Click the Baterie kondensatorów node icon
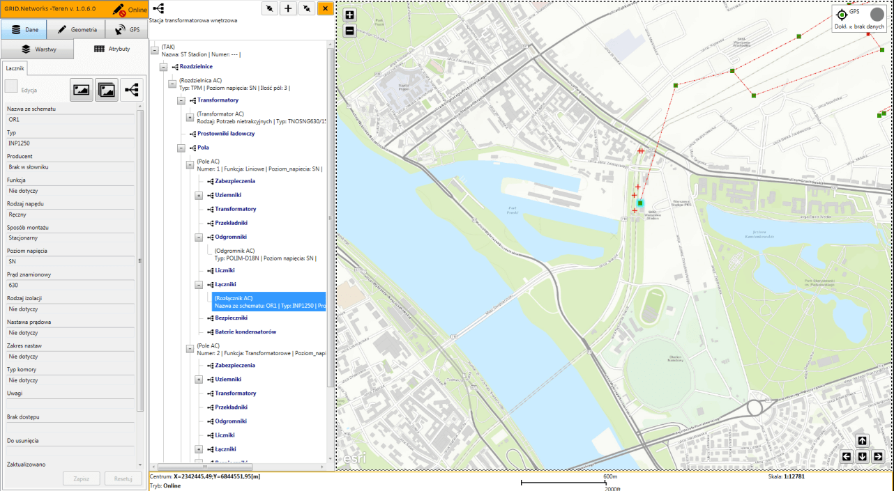Image resolution: width=894 pixels, height=491 pixels. pos(210,332)
